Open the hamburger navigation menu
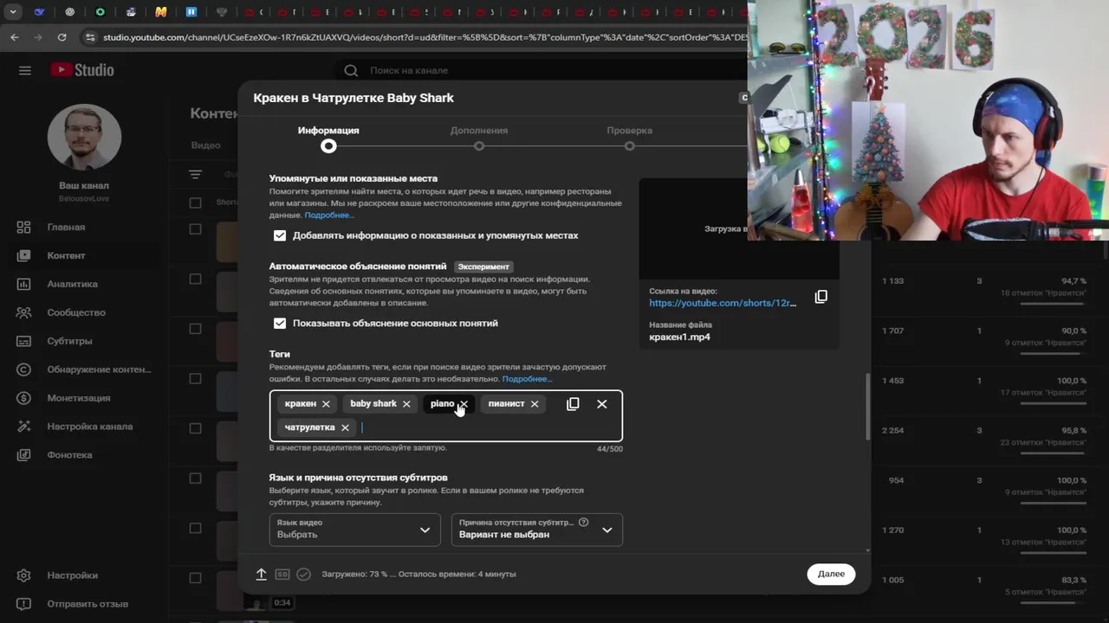The height and width of the screenshot is (623, 1109). tap(25, 70)
